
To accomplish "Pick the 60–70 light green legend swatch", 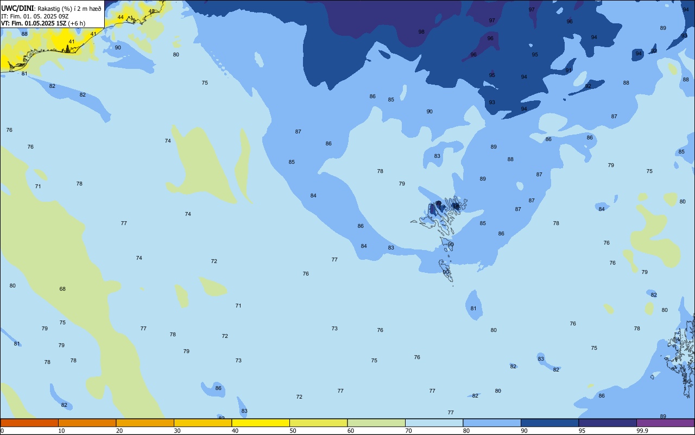I will 376,423.
